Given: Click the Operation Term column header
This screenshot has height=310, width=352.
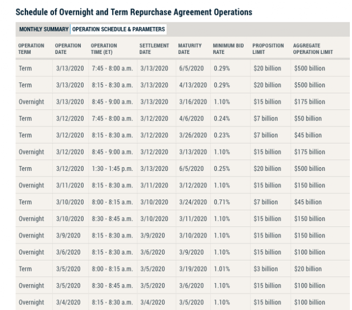Looking at the screenshot, I should point(31,49).
